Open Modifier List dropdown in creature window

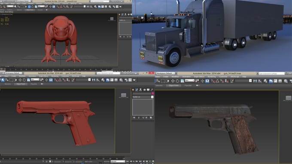coord(125,20)
